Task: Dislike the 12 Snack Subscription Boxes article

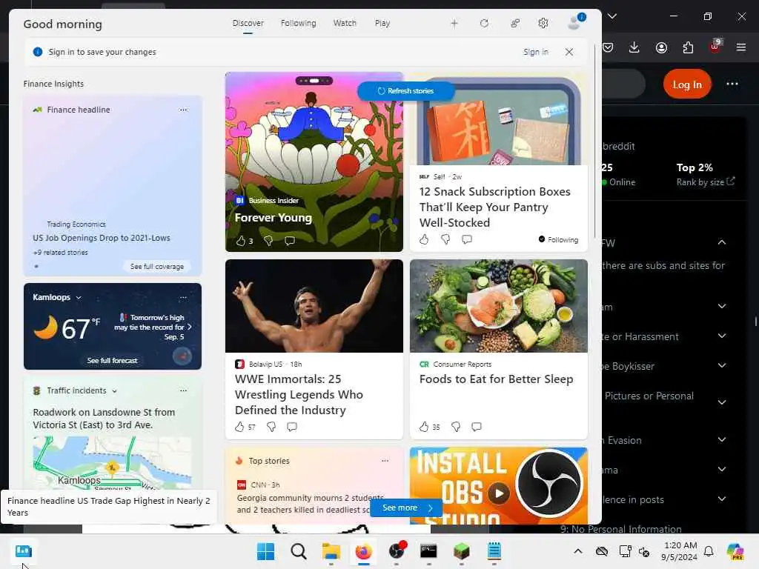Action: pyautogui.click(x=445, y=239)
